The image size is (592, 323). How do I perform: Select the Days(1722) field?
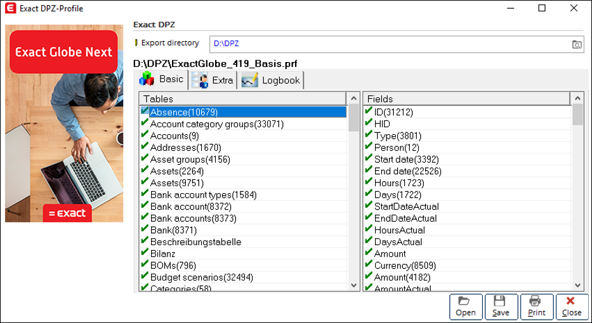click(x=468, y=195)
